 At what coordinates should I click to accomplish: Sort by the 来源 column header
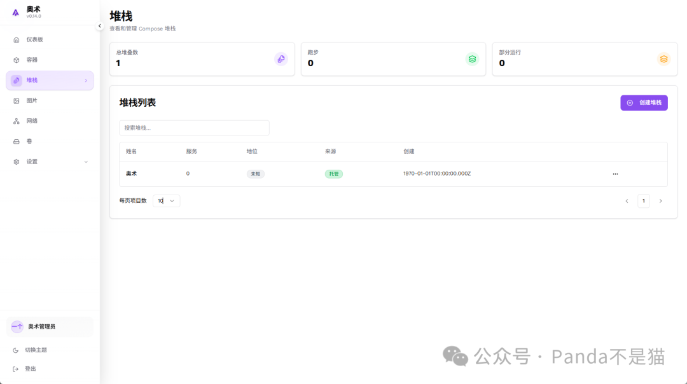tap(330, 151)
